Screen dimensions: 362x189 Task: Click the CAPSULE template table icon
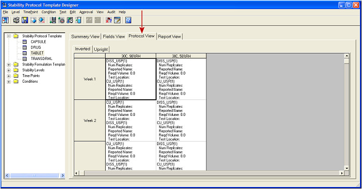[25, 42]
